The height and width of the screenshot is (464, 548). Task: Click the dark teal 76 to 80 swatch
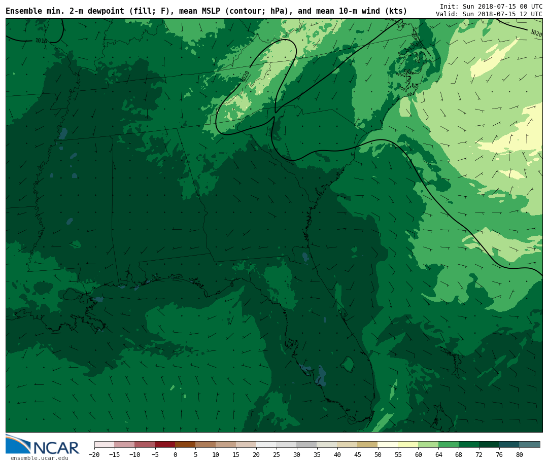tap(509, 445)
